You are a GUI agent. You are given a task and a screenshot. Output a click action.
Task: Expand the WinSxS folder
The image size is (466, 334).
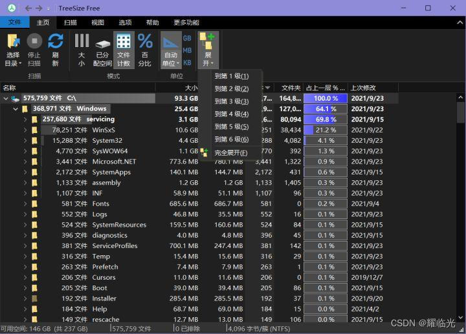coord(25,130)
